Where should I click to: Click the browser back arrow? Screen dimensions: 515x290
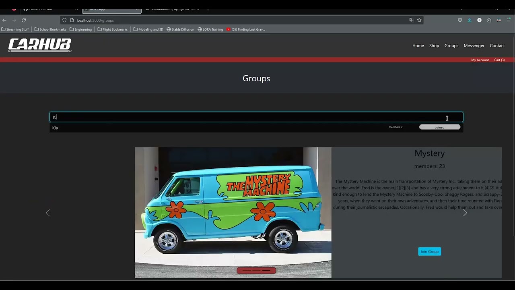pos(4,20)
